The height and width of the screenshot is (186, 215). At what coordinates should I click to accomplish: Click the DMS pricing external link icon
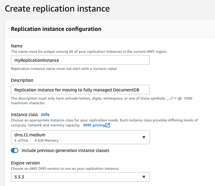point(108,125)
